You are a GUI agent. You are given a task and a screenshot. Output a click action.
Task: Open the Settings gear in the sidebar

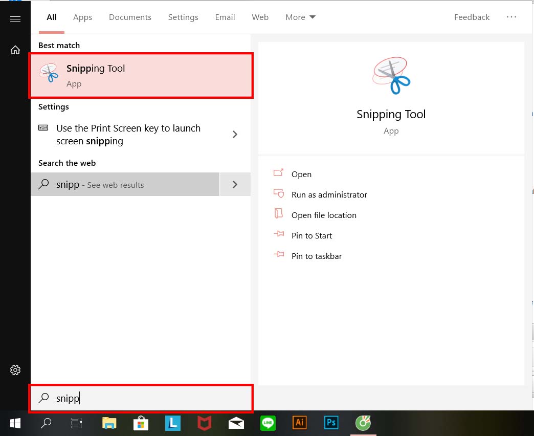tap(15, 369)
